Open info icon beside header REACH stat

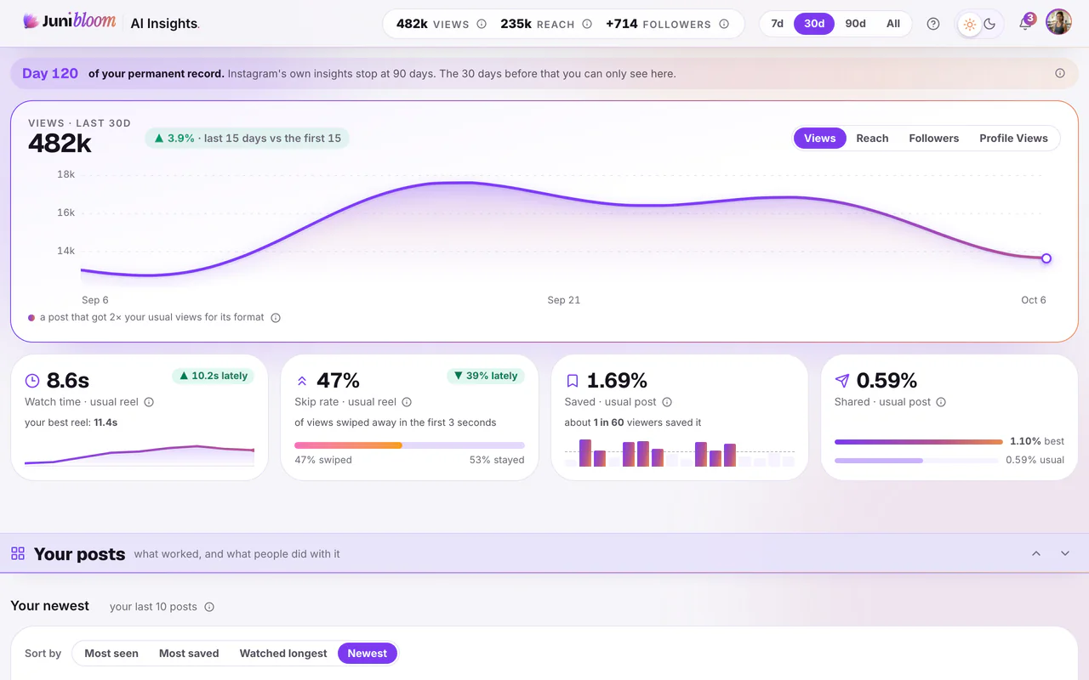pyautogui.click(x=587, y=24)
